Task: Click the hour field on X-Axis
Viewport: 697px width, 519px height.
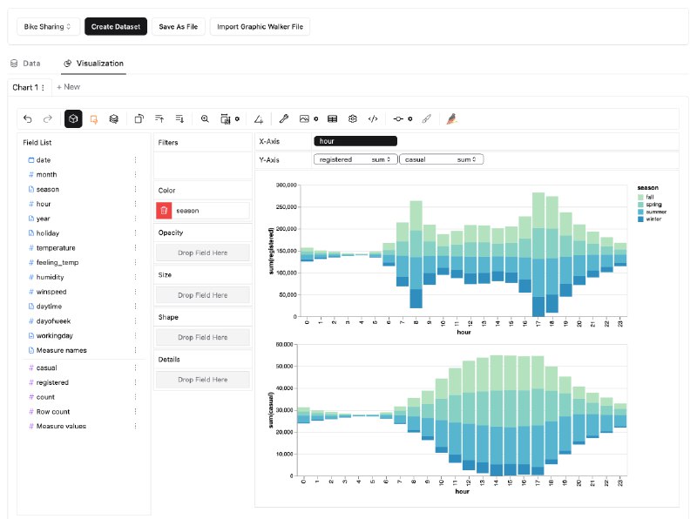Action: pyautogui.click(x=355, y=141)
